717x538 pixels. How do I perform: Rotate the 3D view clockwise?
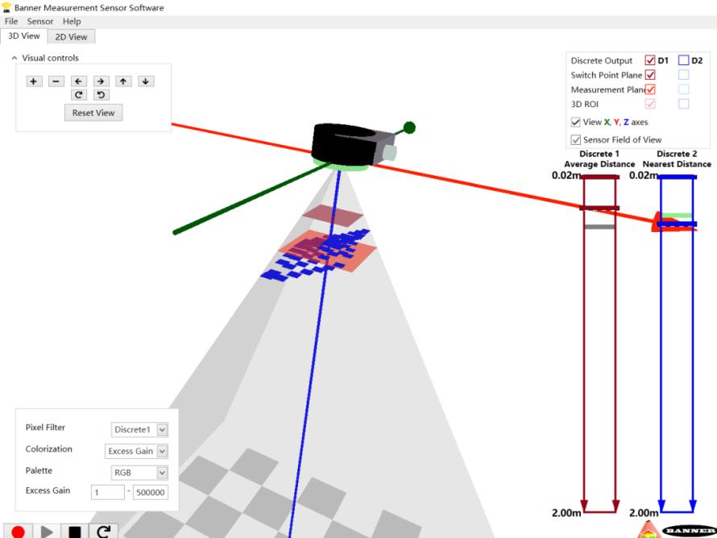pyautogui.click(x=78, y=94)
